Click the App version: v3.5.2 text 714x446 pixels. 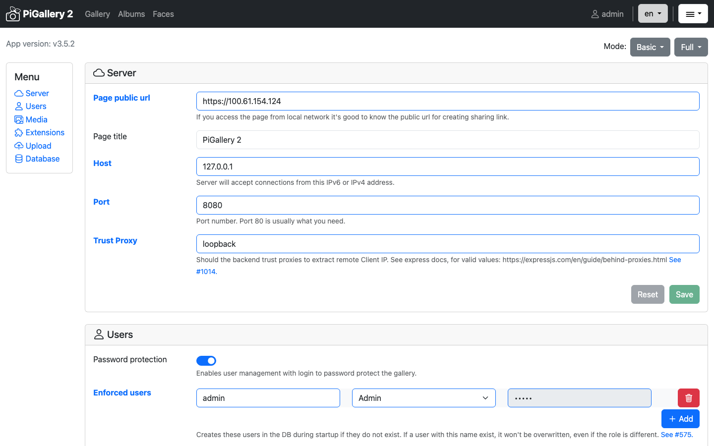(40, 44)
